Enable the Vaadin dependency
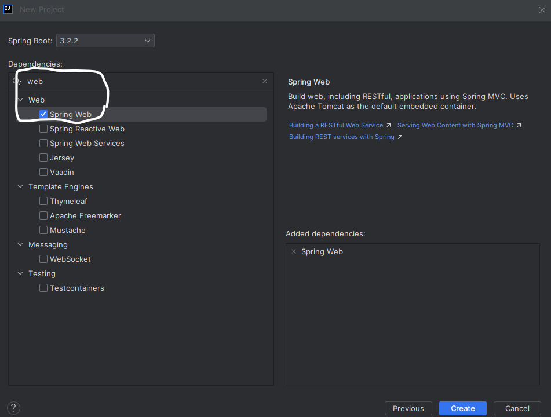Screen dimensions: 551x417 pos(43,172)
